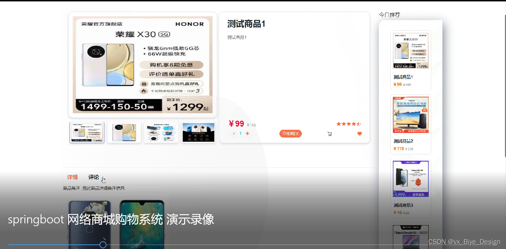
Task: Favorite the product with the heart icon
Action: point(359,134)
